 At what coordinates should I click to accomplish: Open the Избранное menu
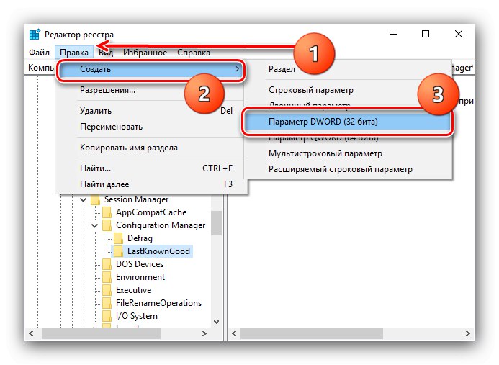pyautogui.click(x=145, y=52)
